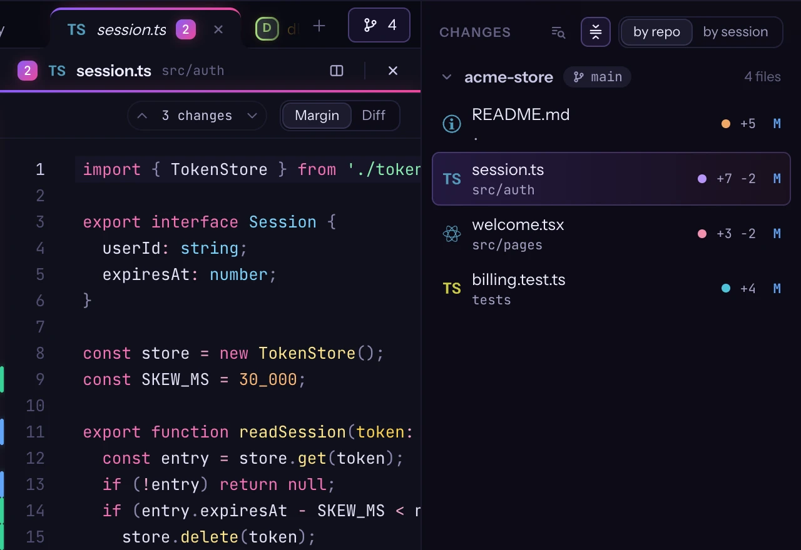Screen dimensions: 801x550
Task: Close the session.ts tab
Action: [x=218, y=29]
